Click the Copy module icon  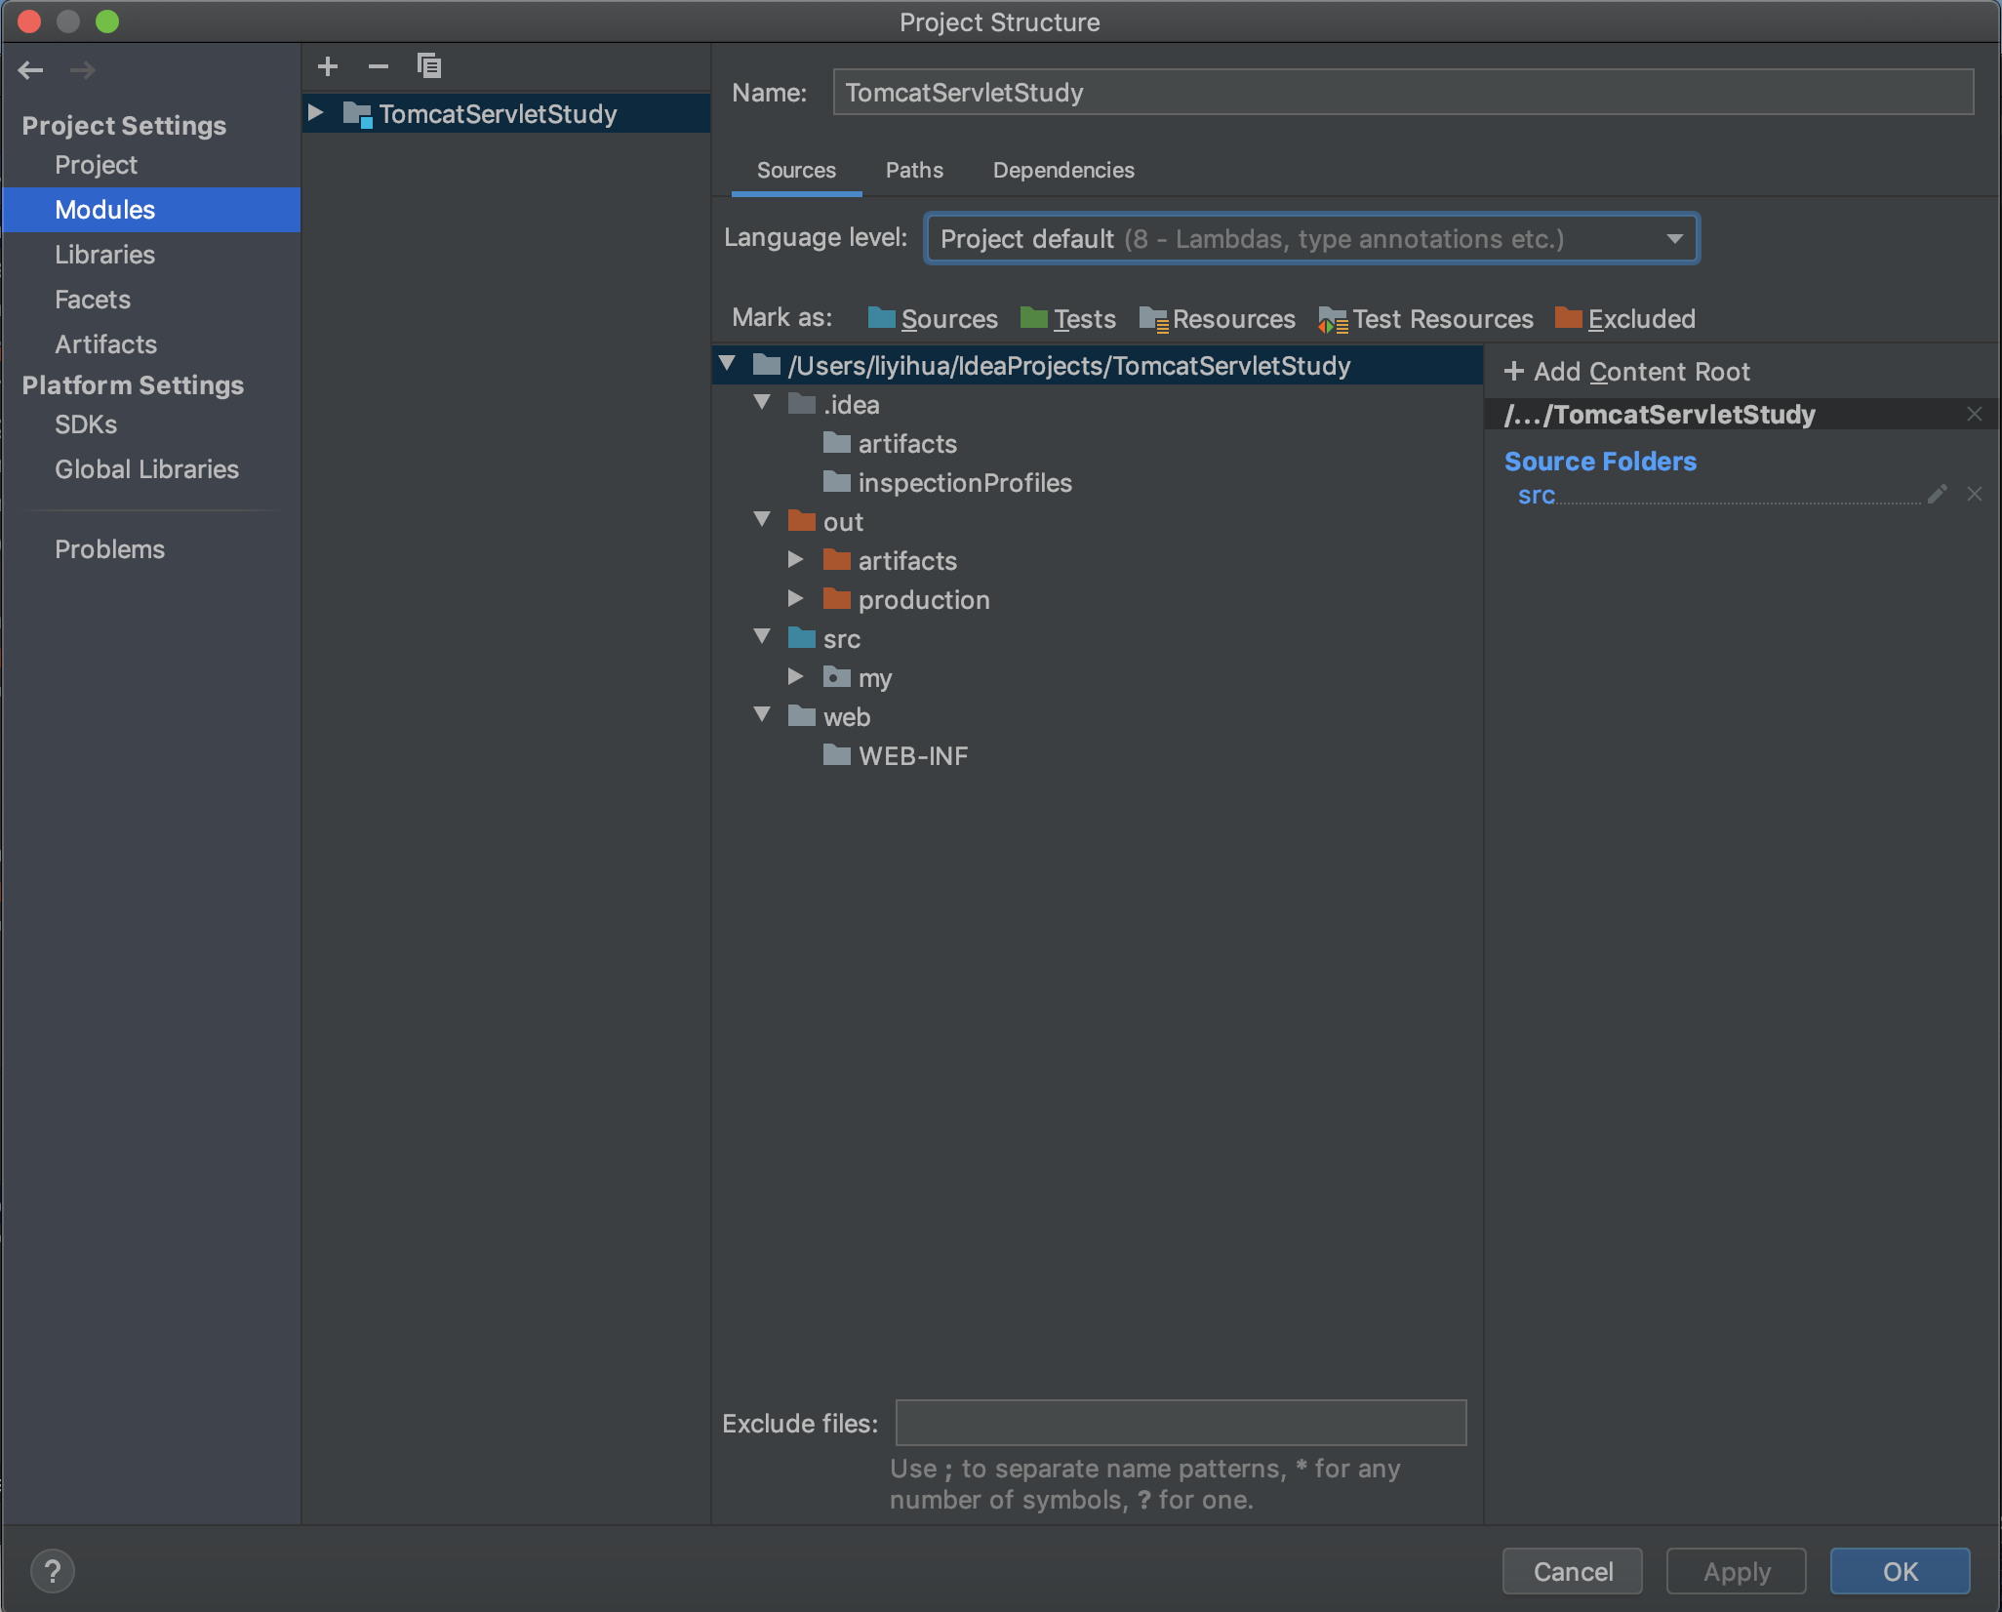click(x=429, y=66)
